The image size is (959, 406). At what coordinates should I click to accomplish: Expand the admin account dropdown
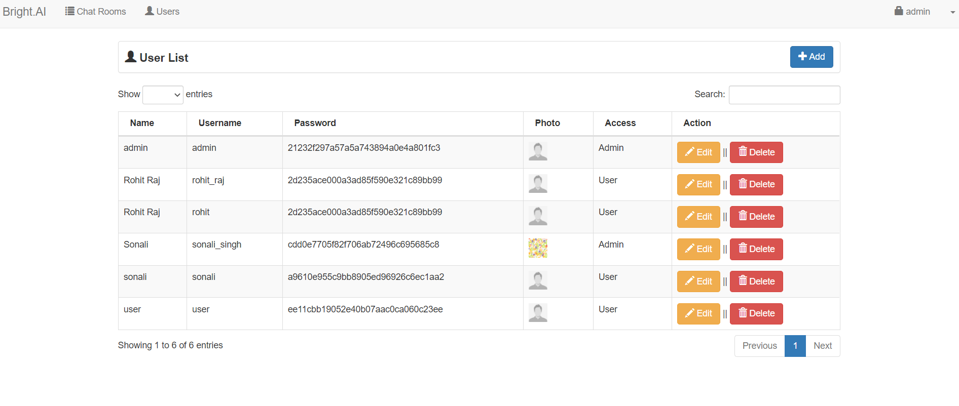(924, 12)
